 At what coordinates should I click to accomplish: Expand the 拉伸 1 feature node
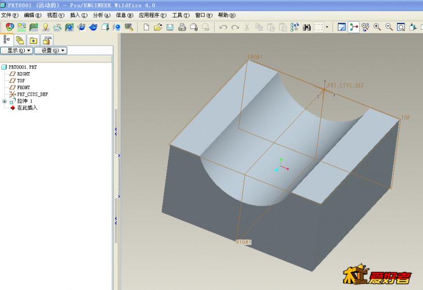(x=5, y=101)
